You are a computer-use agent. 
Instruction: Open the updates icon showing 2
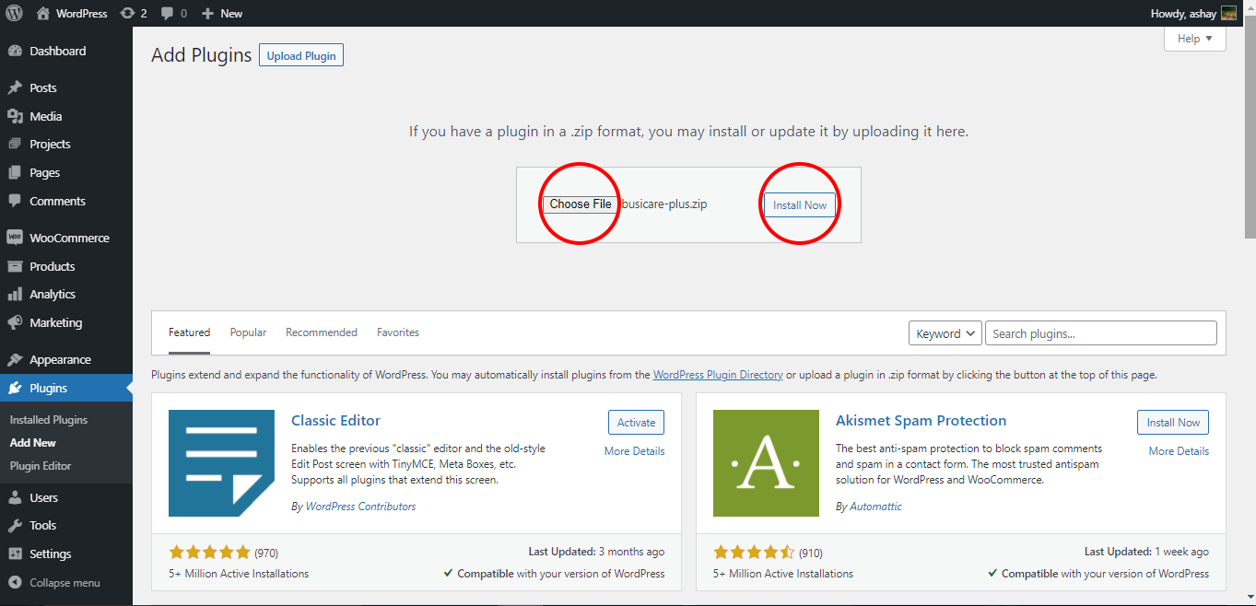coord(127,14)
